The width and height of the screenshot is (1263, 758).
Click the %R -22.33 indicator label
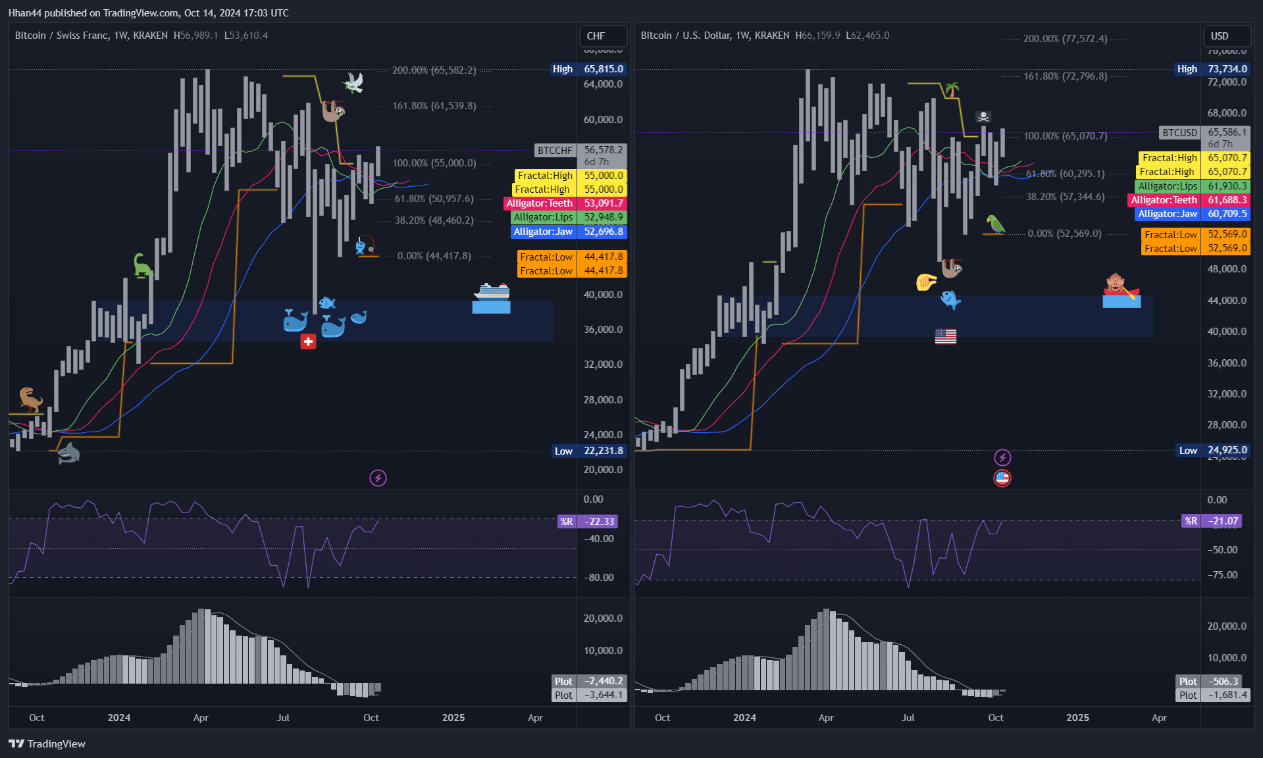click(x=587, y=521)
